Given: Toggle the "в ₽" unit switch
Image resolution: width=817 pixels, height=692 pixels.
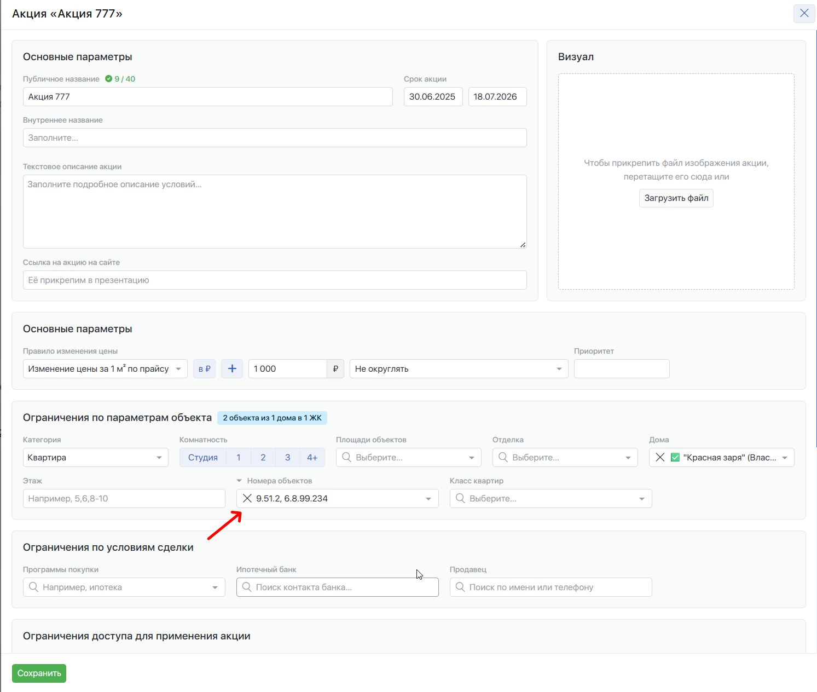Looking at the screenshot, I should click(204, 368).
